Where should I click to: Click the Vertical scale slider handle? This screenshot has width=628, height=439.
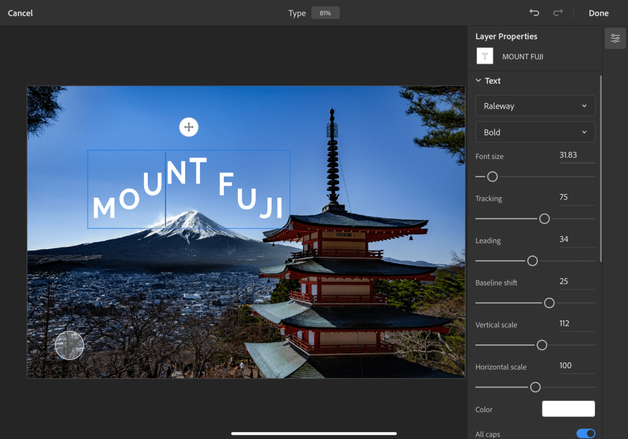[x=542, y=345]
